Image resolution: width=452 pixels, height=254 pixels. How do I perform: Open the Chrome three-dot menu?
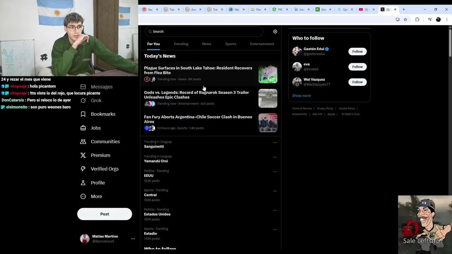(x=447, y=19)
